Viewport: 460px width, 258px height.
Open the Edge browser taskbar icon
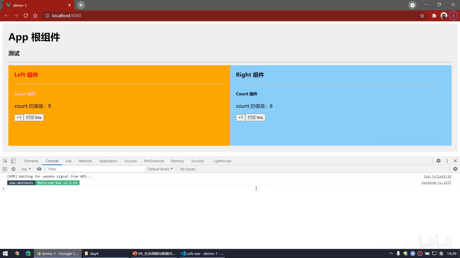(x=28, y=253)
